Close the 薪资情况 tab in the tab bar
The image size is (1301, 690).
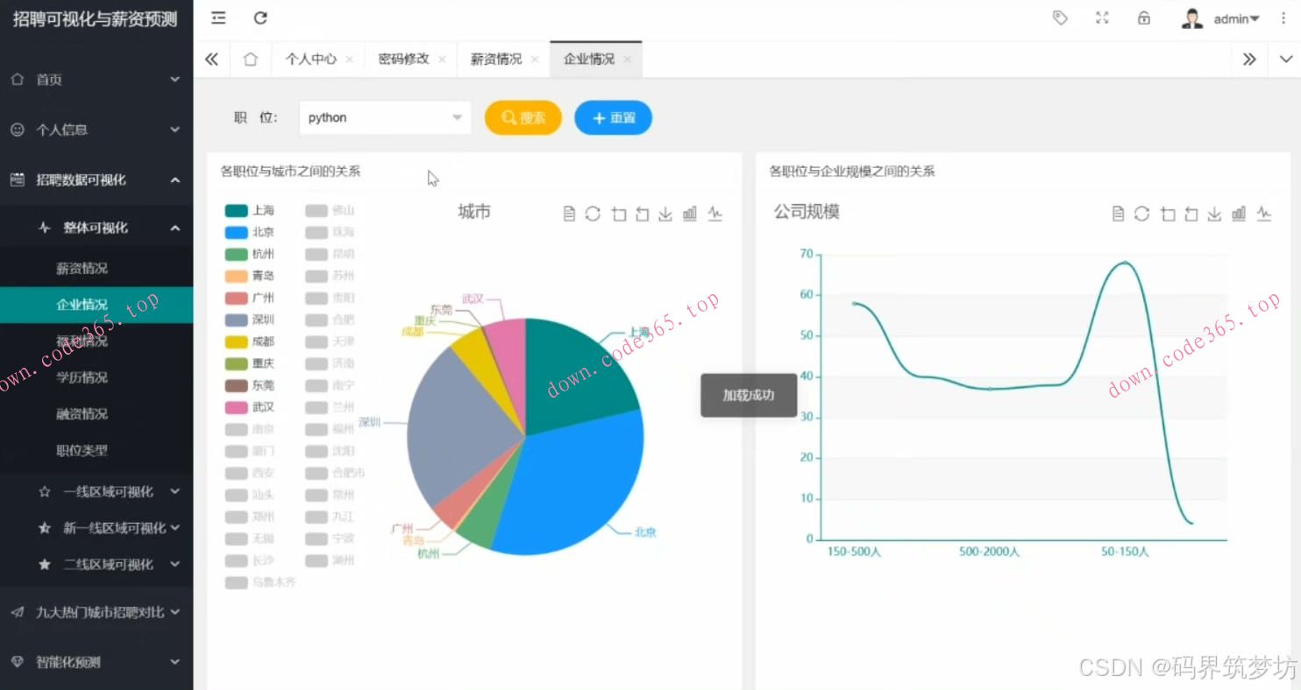[535, 60]
